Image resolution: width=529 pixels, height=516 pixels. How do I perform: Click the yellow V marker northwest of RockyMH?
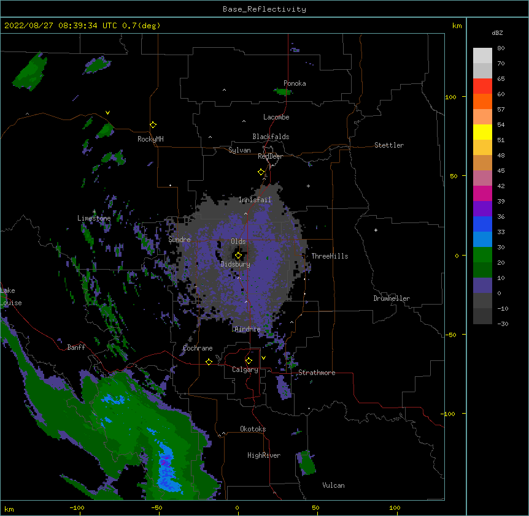pyautogui.click(x=107, y=113)
